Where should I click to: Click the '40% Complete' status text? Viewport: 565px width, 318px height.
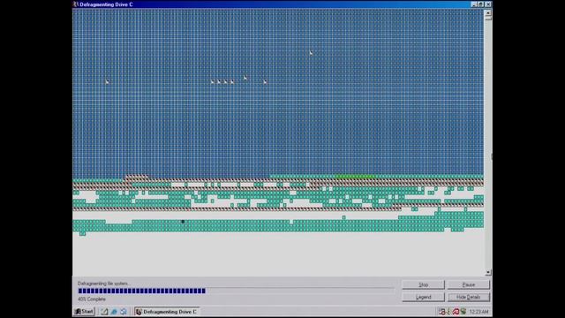coord(92,299)
